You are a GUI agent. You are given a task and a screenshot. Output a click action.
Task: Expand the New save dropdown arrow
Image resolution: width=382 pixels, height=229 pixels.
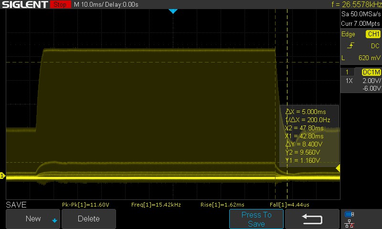click(x=54, y=220)
